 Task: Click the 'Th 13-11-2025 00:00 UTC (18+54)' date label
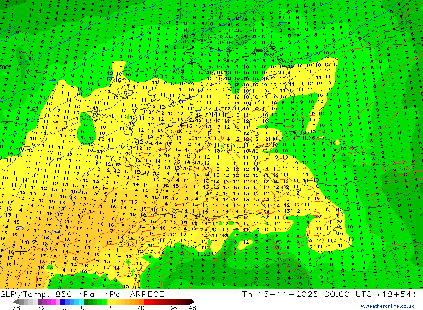[x=329, y=294]
